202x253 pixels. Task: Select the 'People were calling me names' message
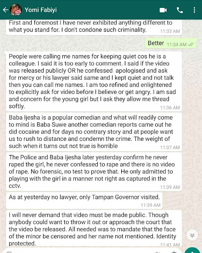click(94, 81)
